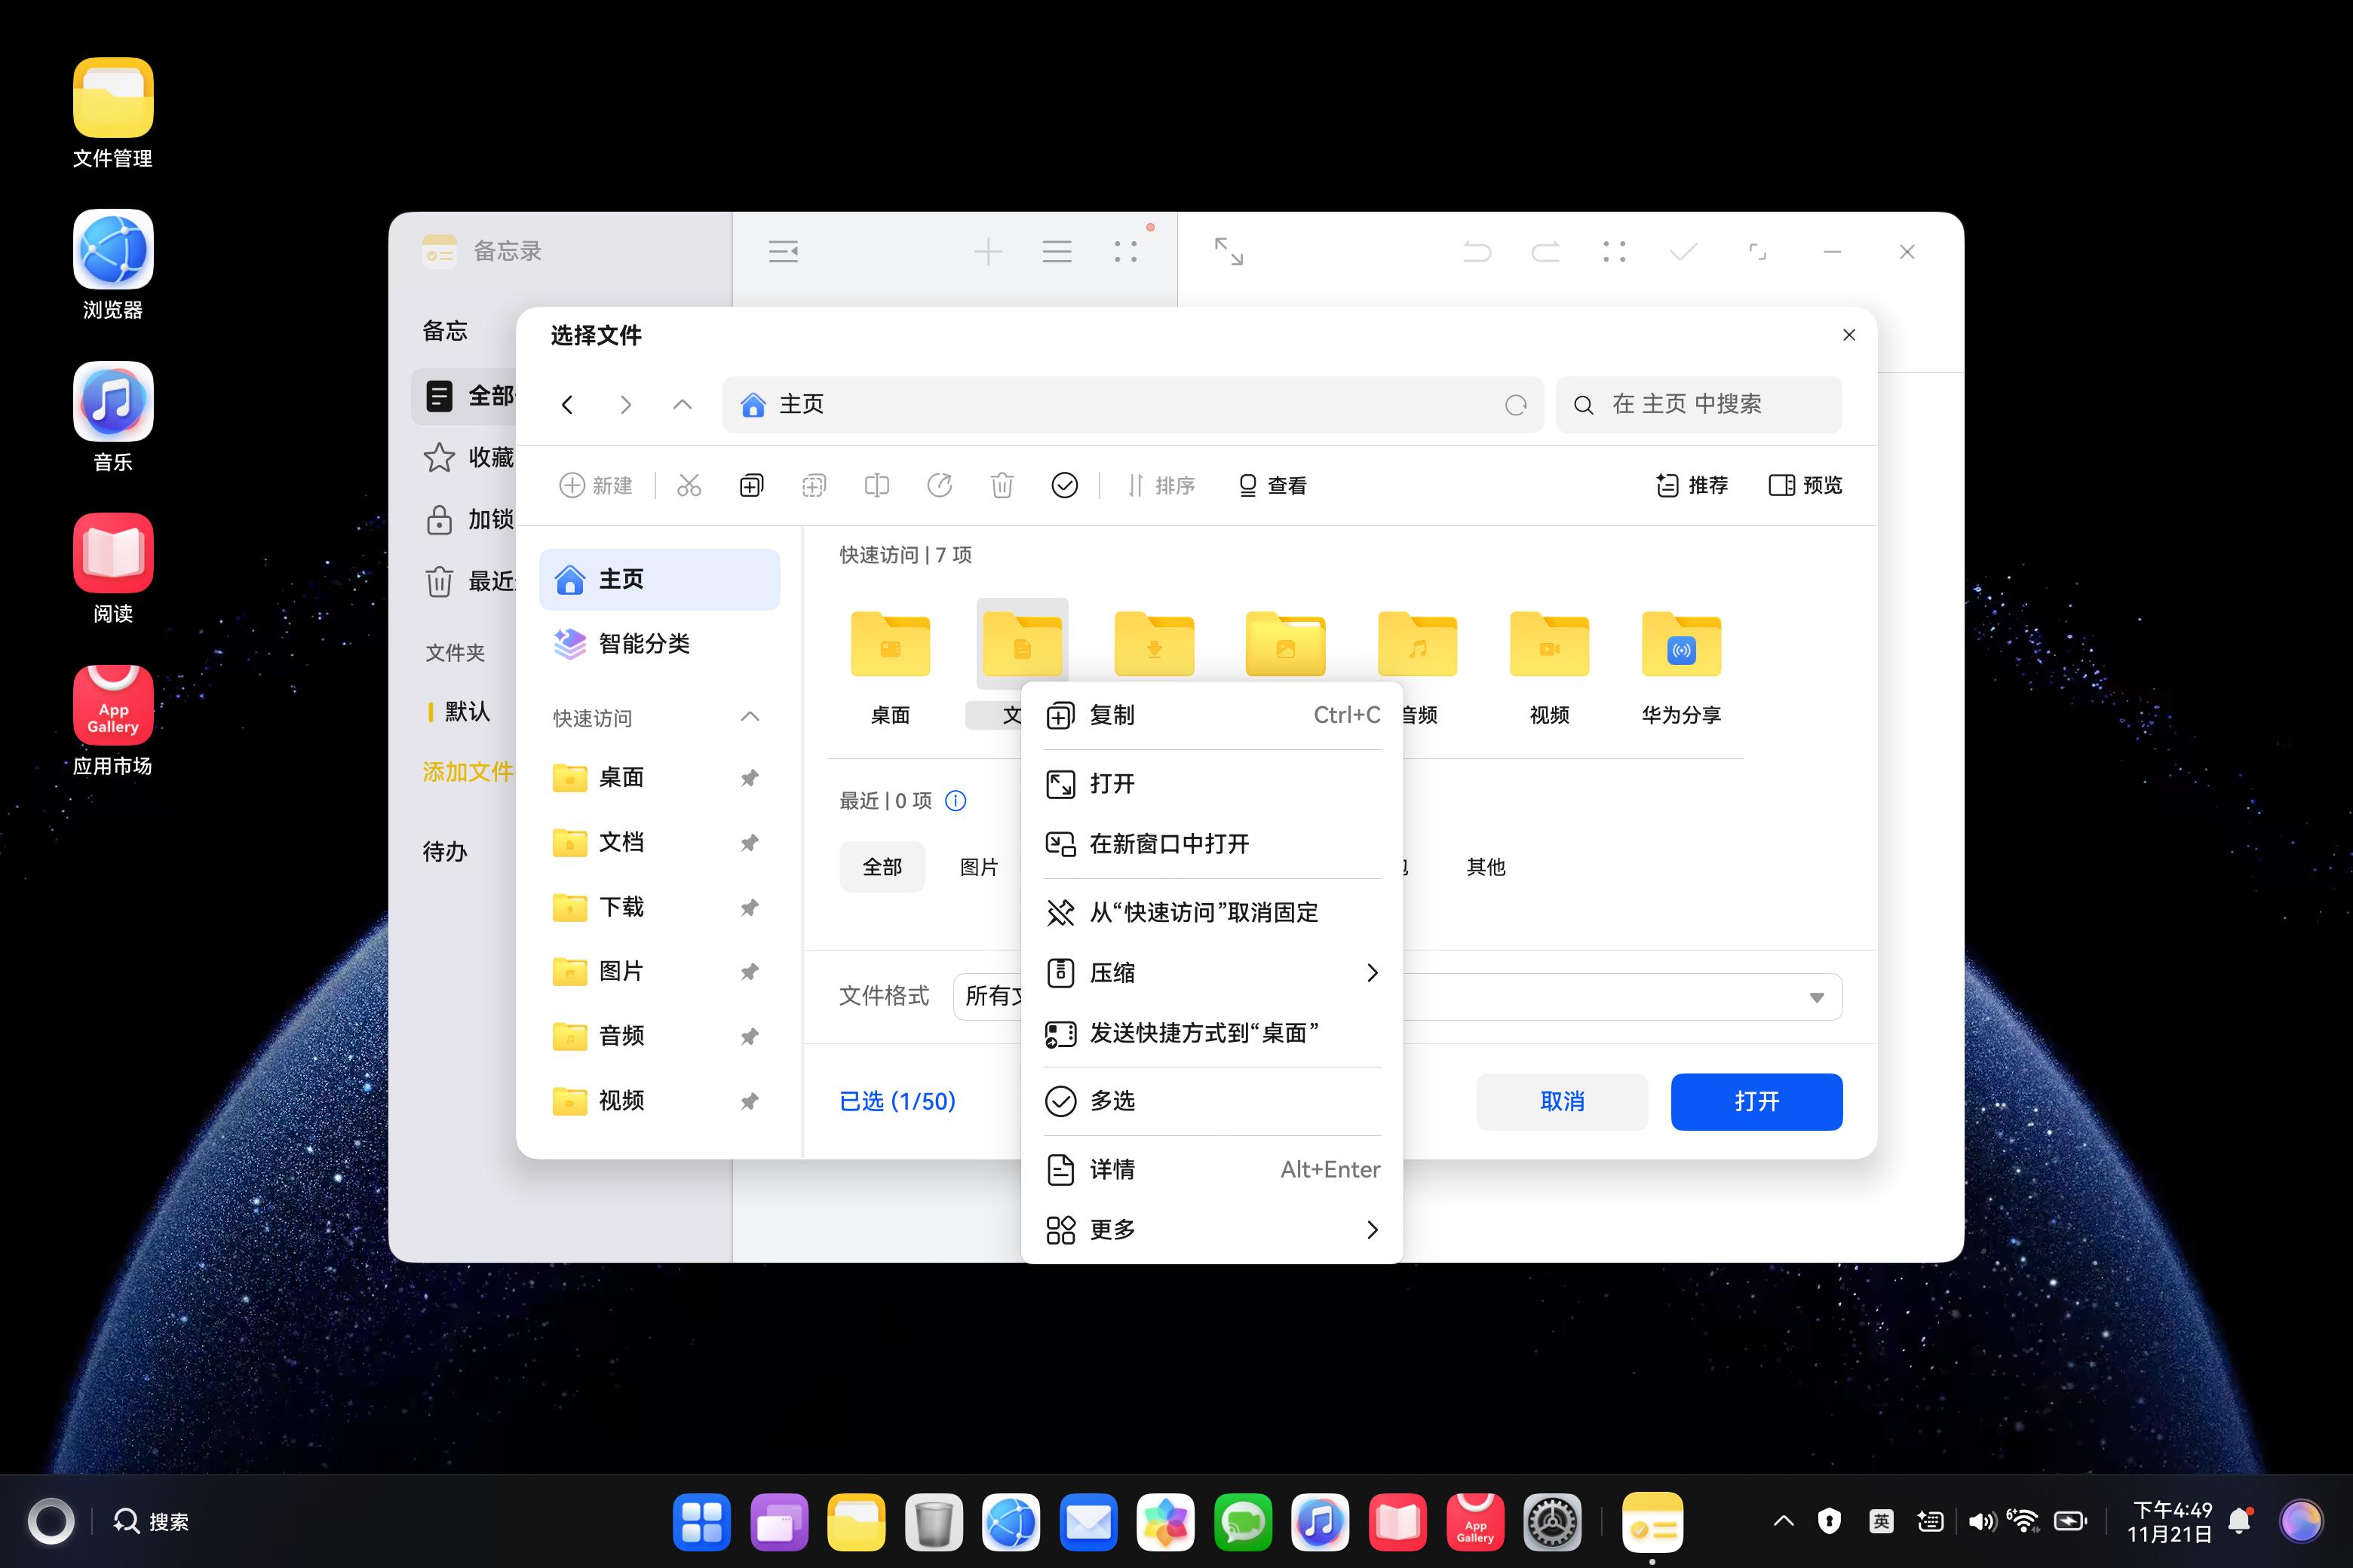Unpin 文档 from quick access sidebar
Viewport: 2353px width, 1568px height.
750,843
